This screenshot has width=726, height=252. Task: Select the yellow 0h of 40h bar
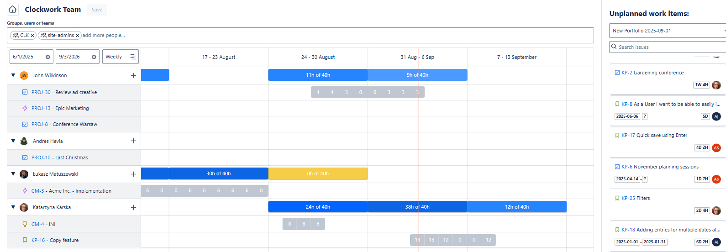[x=318, y=173]
